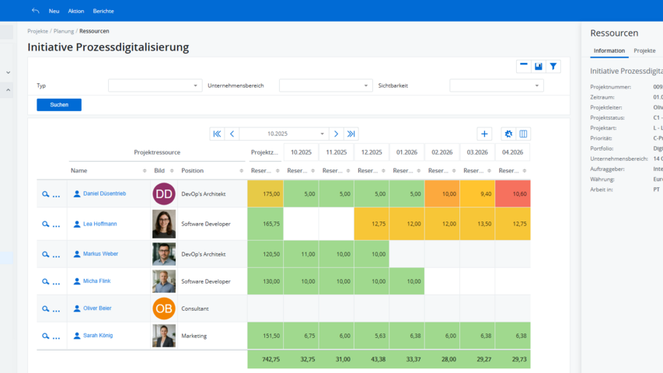
Task: Open Daniel Düsentrieb resource link
Action: click(x=104, y=193)
